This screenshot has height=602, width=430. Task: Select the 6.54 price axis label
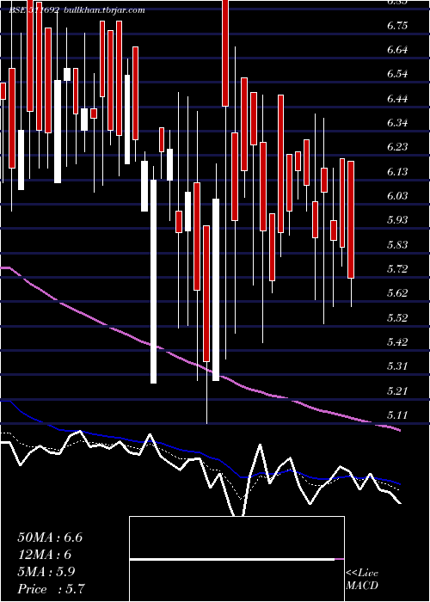(x=397, y=74)
